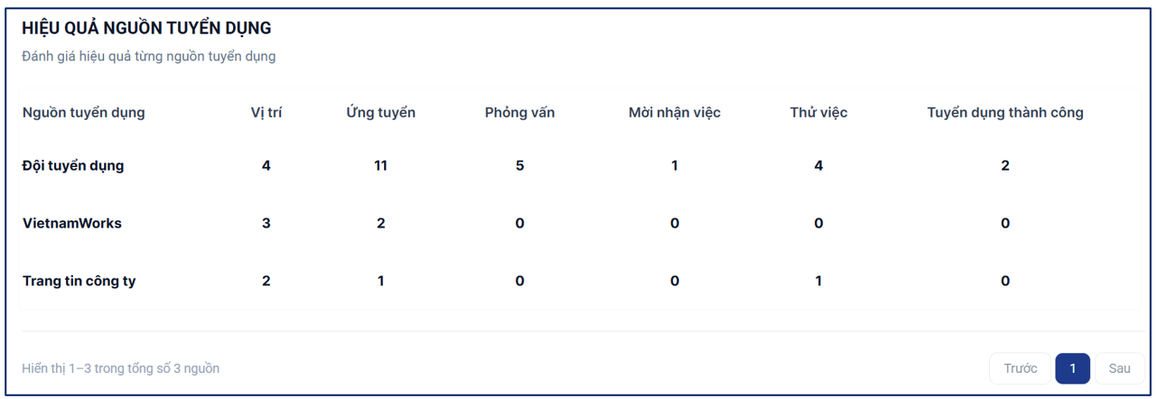
Task: Click the Mời nhận việc column header
Action: click(x=675, y=113)
